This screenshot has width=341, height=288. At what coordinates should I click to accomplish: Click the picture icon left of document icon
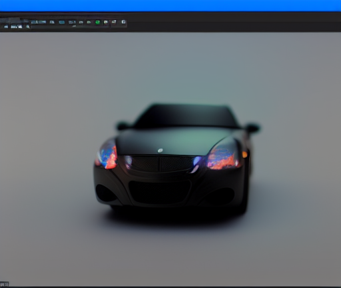point(114,22)
